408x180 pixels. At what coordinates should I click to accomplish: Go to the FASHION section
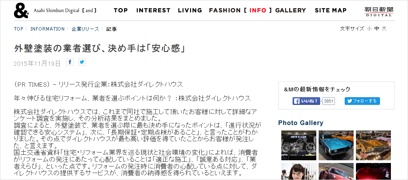tap(225, 10)
